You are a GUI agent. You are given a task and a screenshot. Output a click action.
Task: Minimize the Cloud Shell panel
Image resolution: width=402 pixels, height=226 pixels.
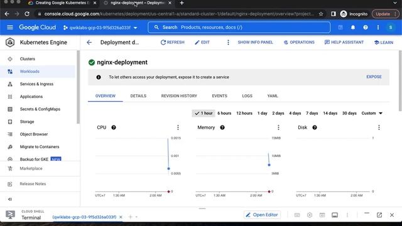pyautogui.click(x=367, y=213)
